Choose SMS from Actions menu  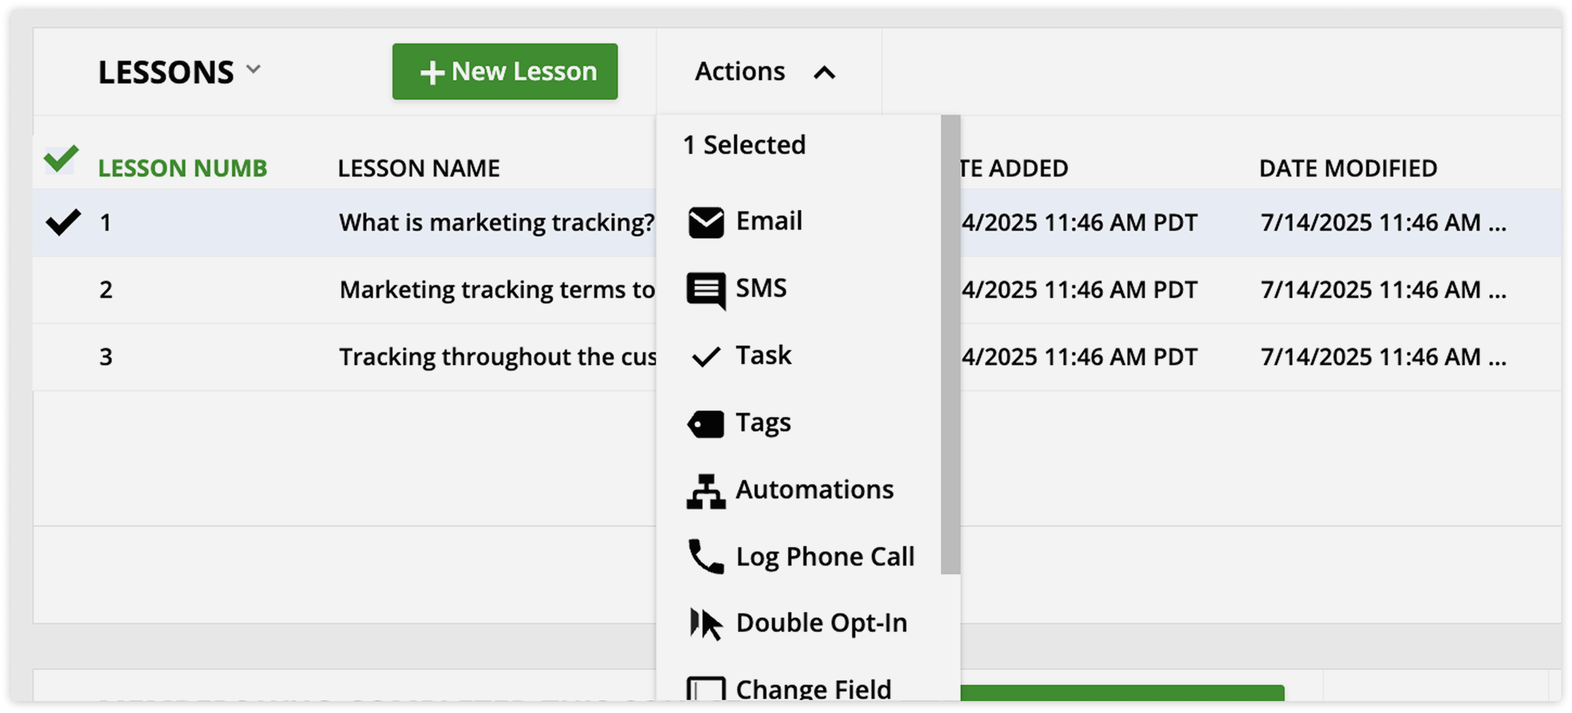[x=799, y=288]
